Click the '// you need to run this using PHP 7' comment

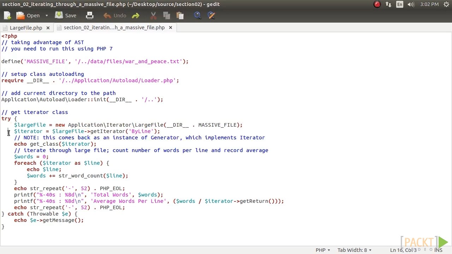click(57, 49)
